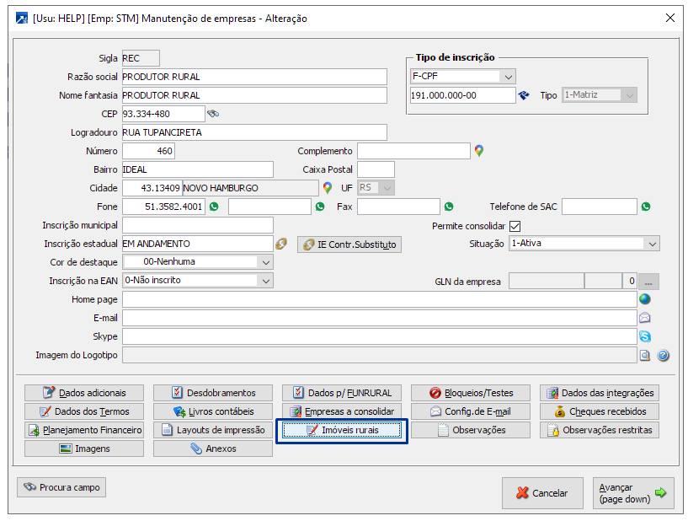Click the logo image browse icon
Screen dimensions: 688x521
point(645,356)
